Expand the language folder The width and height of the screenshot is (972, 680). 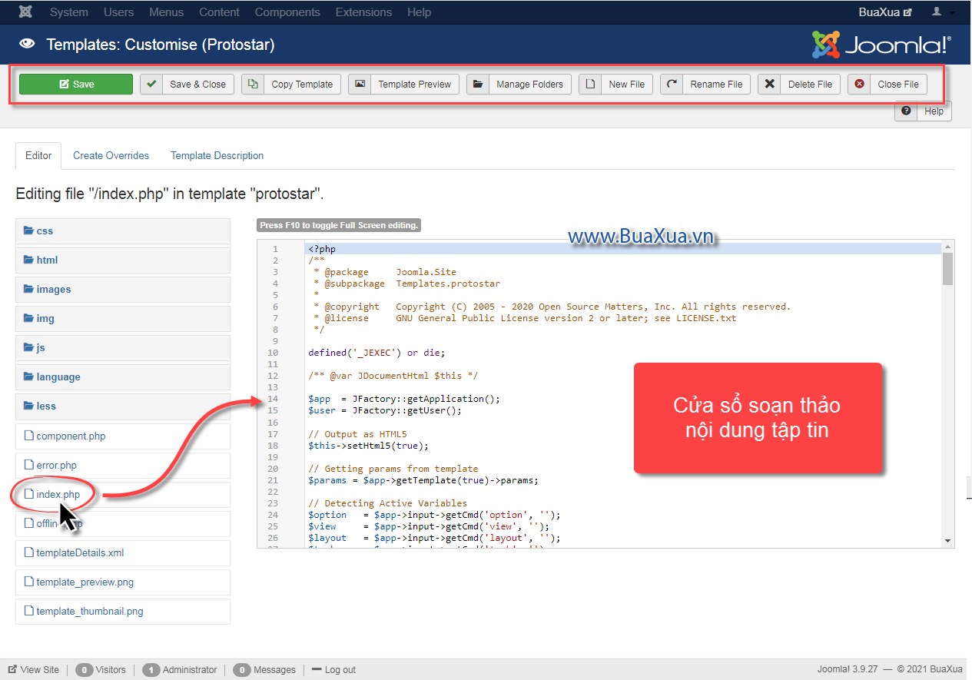click(123, 376)
